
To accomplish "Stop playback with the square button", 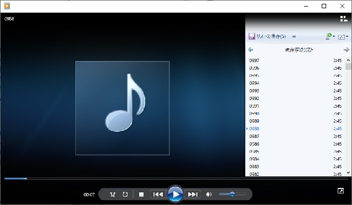I will point(141,194).
